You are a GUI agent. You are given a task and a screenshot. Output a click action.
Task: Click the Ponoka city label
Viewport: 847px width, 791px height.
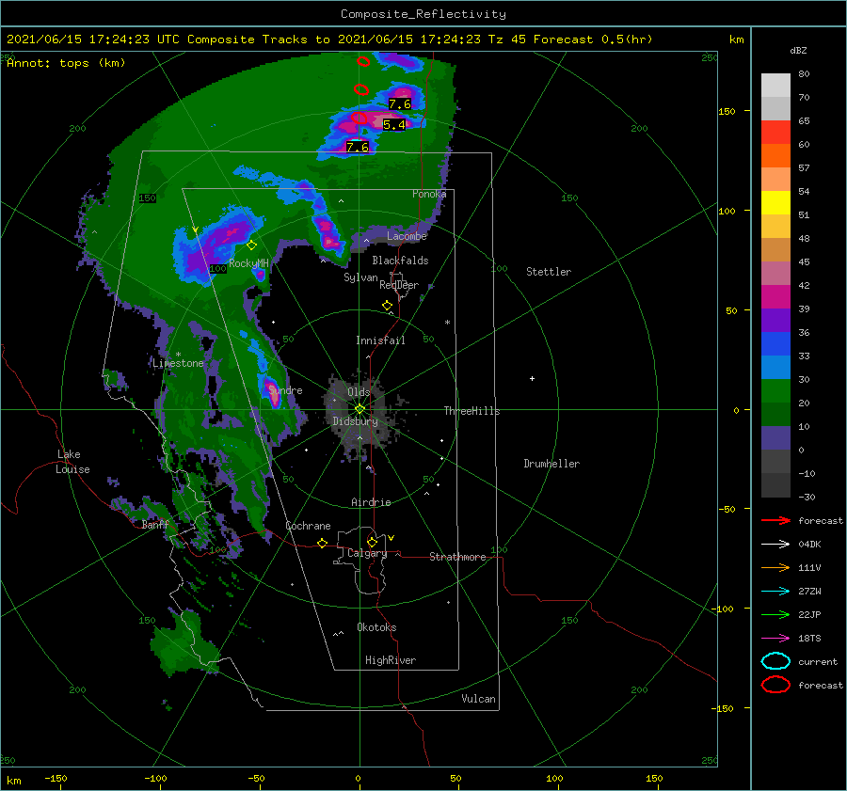[x=429, y=194]
